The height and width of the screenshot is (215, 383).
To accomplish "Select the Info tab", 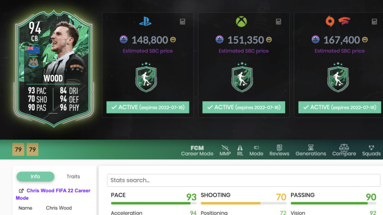I will [36, 176].
